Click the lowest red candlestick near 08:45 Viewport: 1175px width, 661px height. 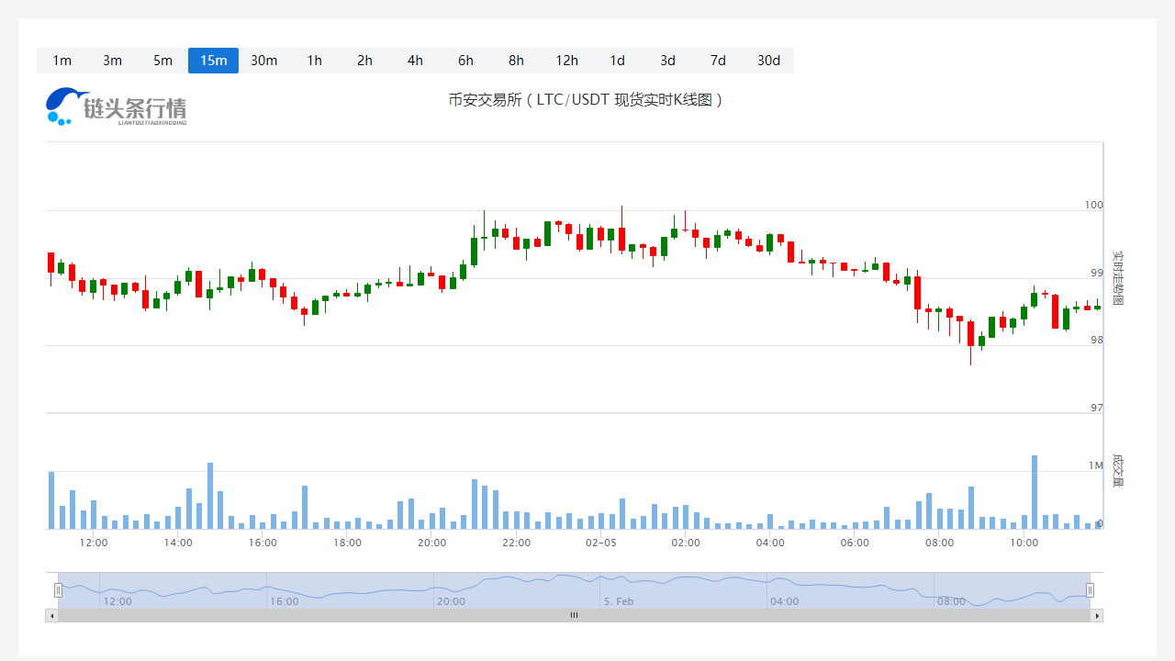click(x=970, y=333)
